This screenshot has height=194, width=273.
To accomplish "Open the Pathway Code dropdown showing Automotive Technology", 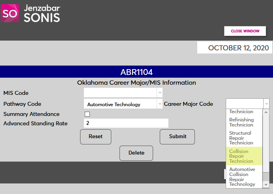I will 123,104.
